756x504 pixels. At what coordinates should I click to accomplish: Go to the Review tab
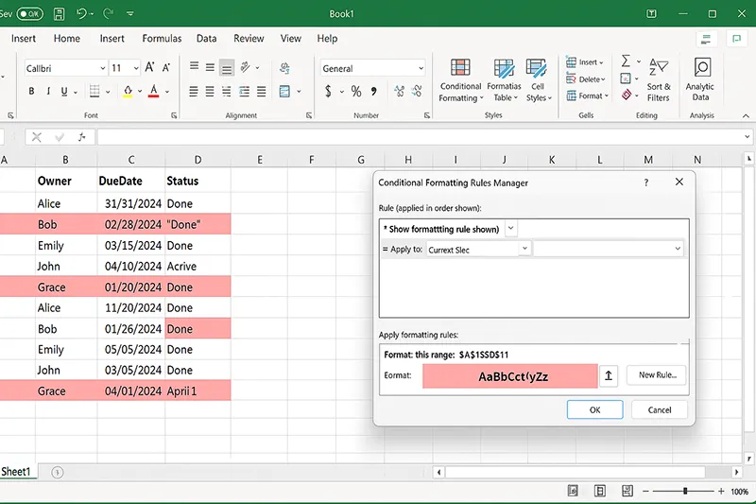(x=249, y=39)
